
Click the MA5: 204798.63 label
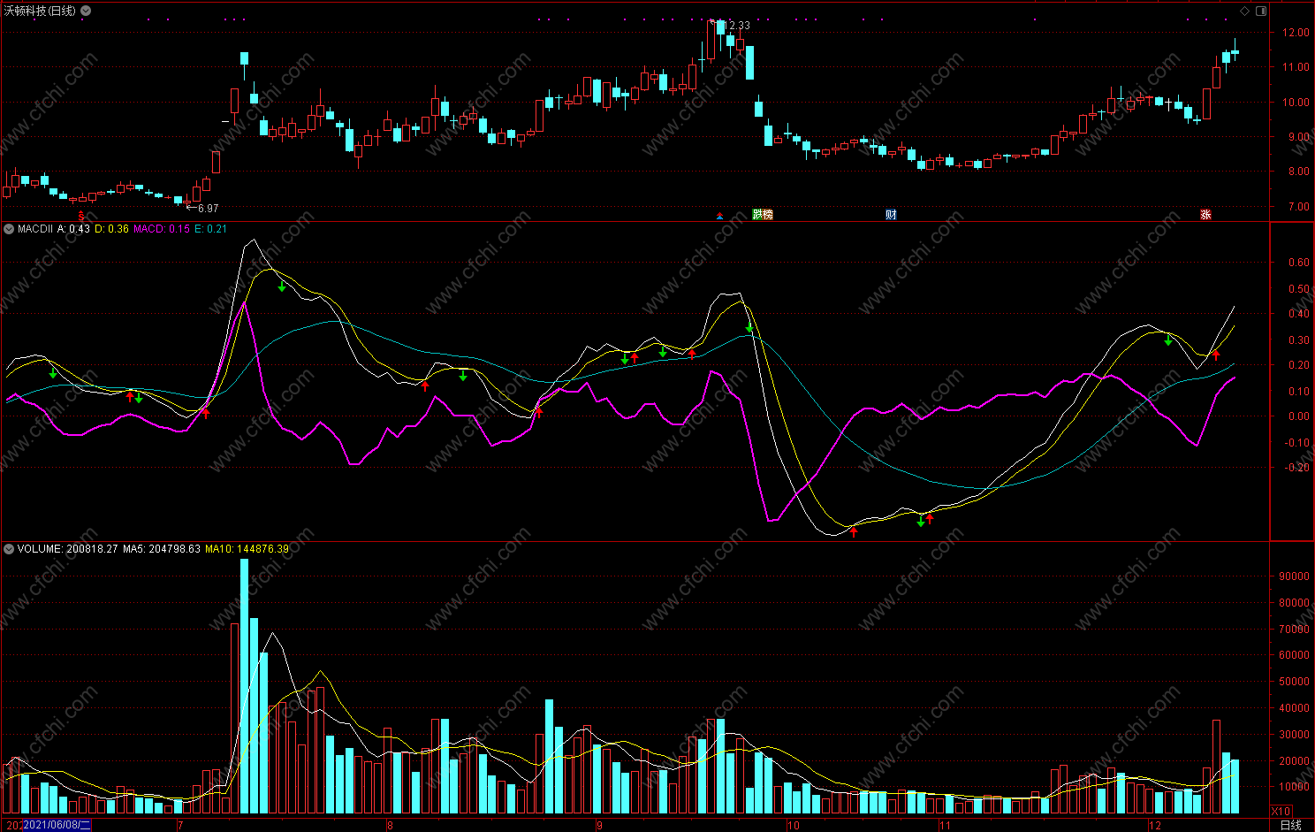[x=162, y=549]
